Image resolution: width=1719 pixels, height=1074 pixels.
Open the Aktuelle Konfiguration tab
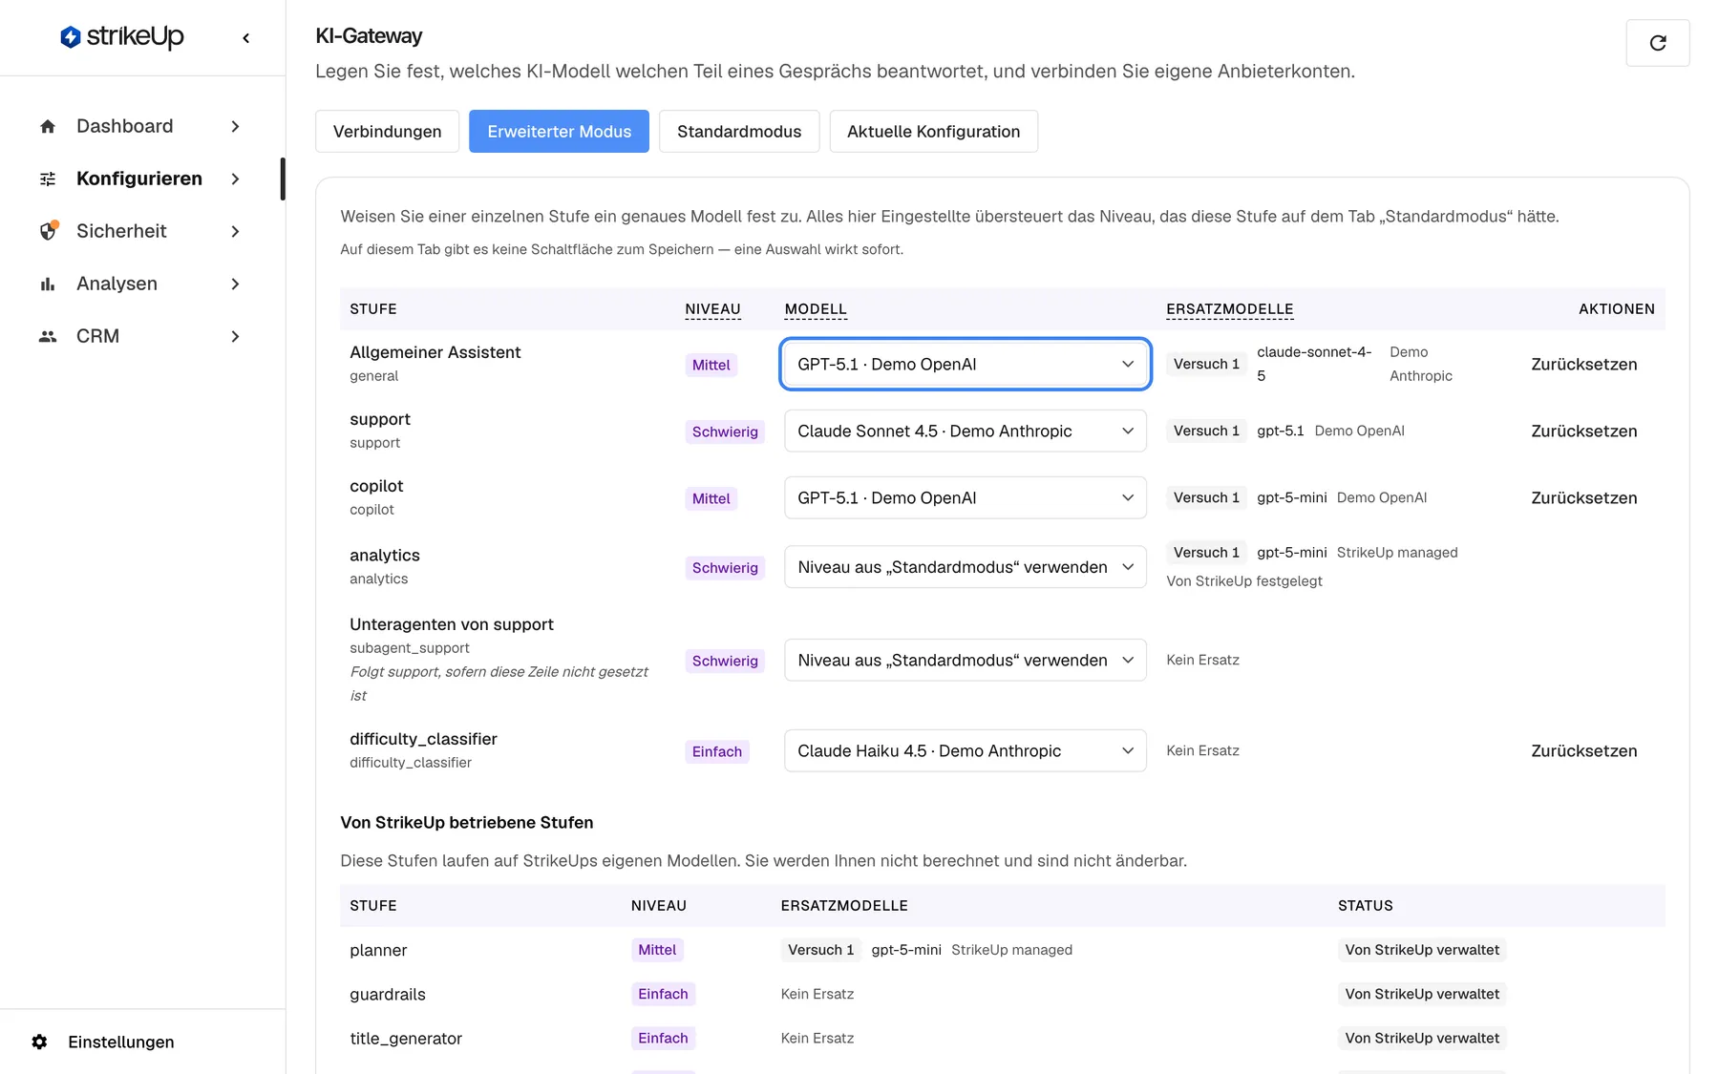click(933, 131)
